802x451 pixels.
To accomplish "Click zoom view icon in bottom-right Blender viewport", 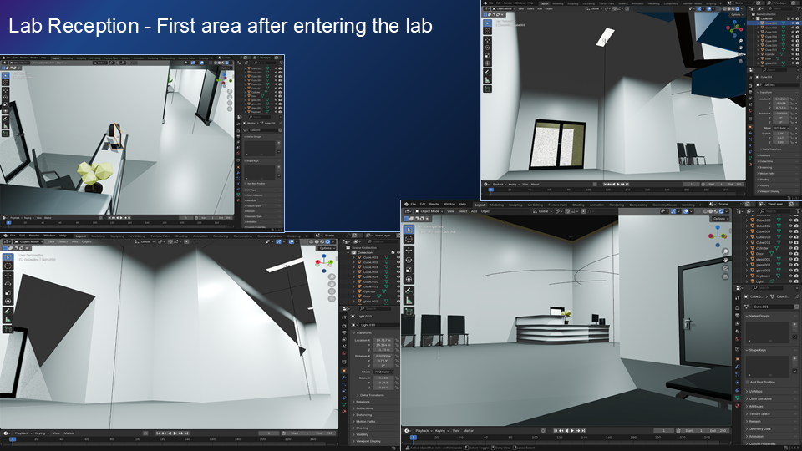I will coord(725,251).
